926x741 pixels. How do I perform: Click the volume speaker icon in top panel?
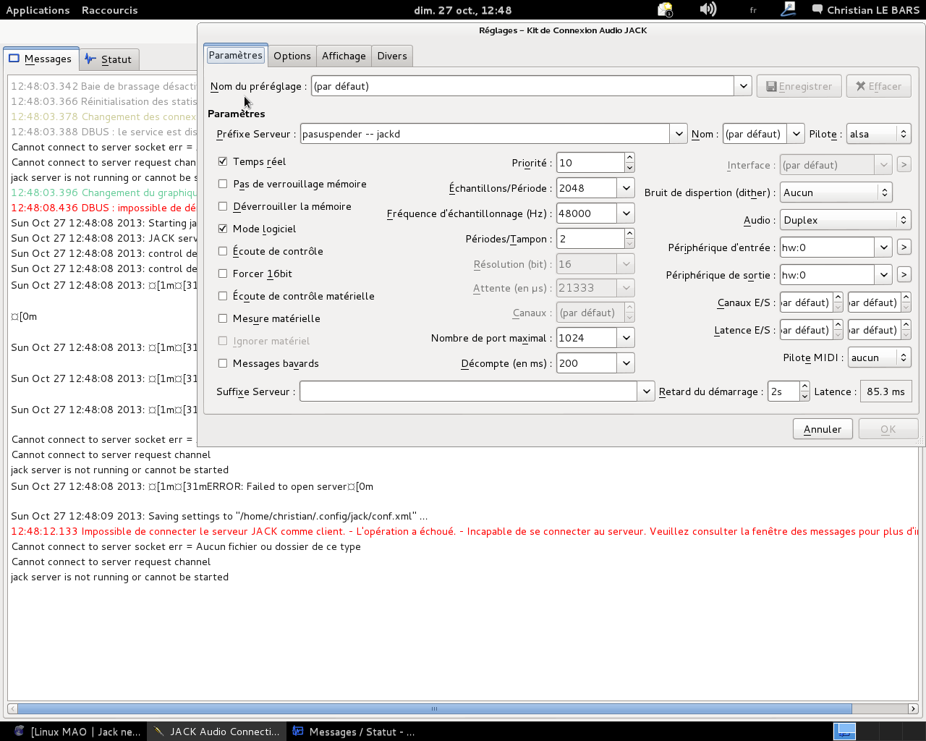[x=708, y=9]
